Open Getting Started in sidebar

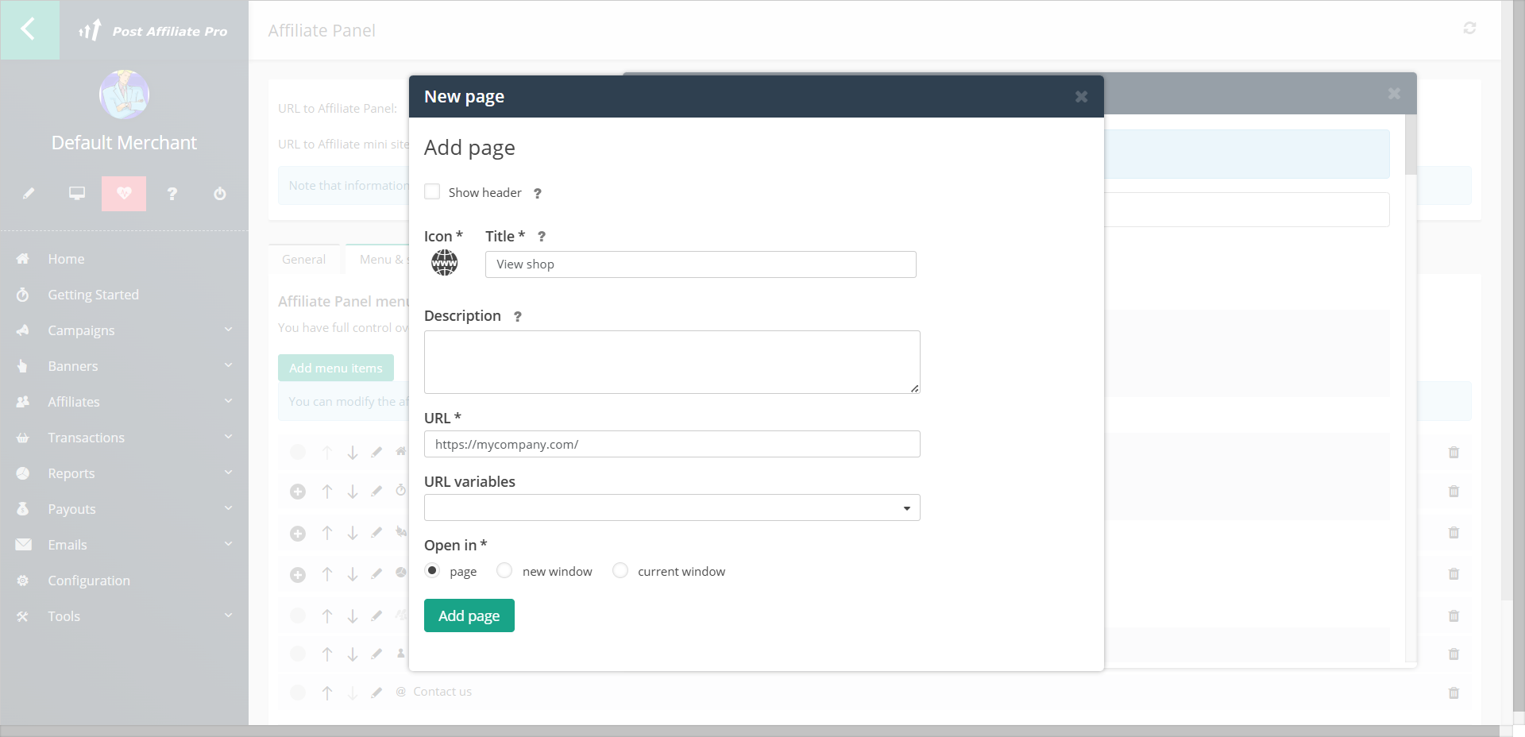pos(93,295)
